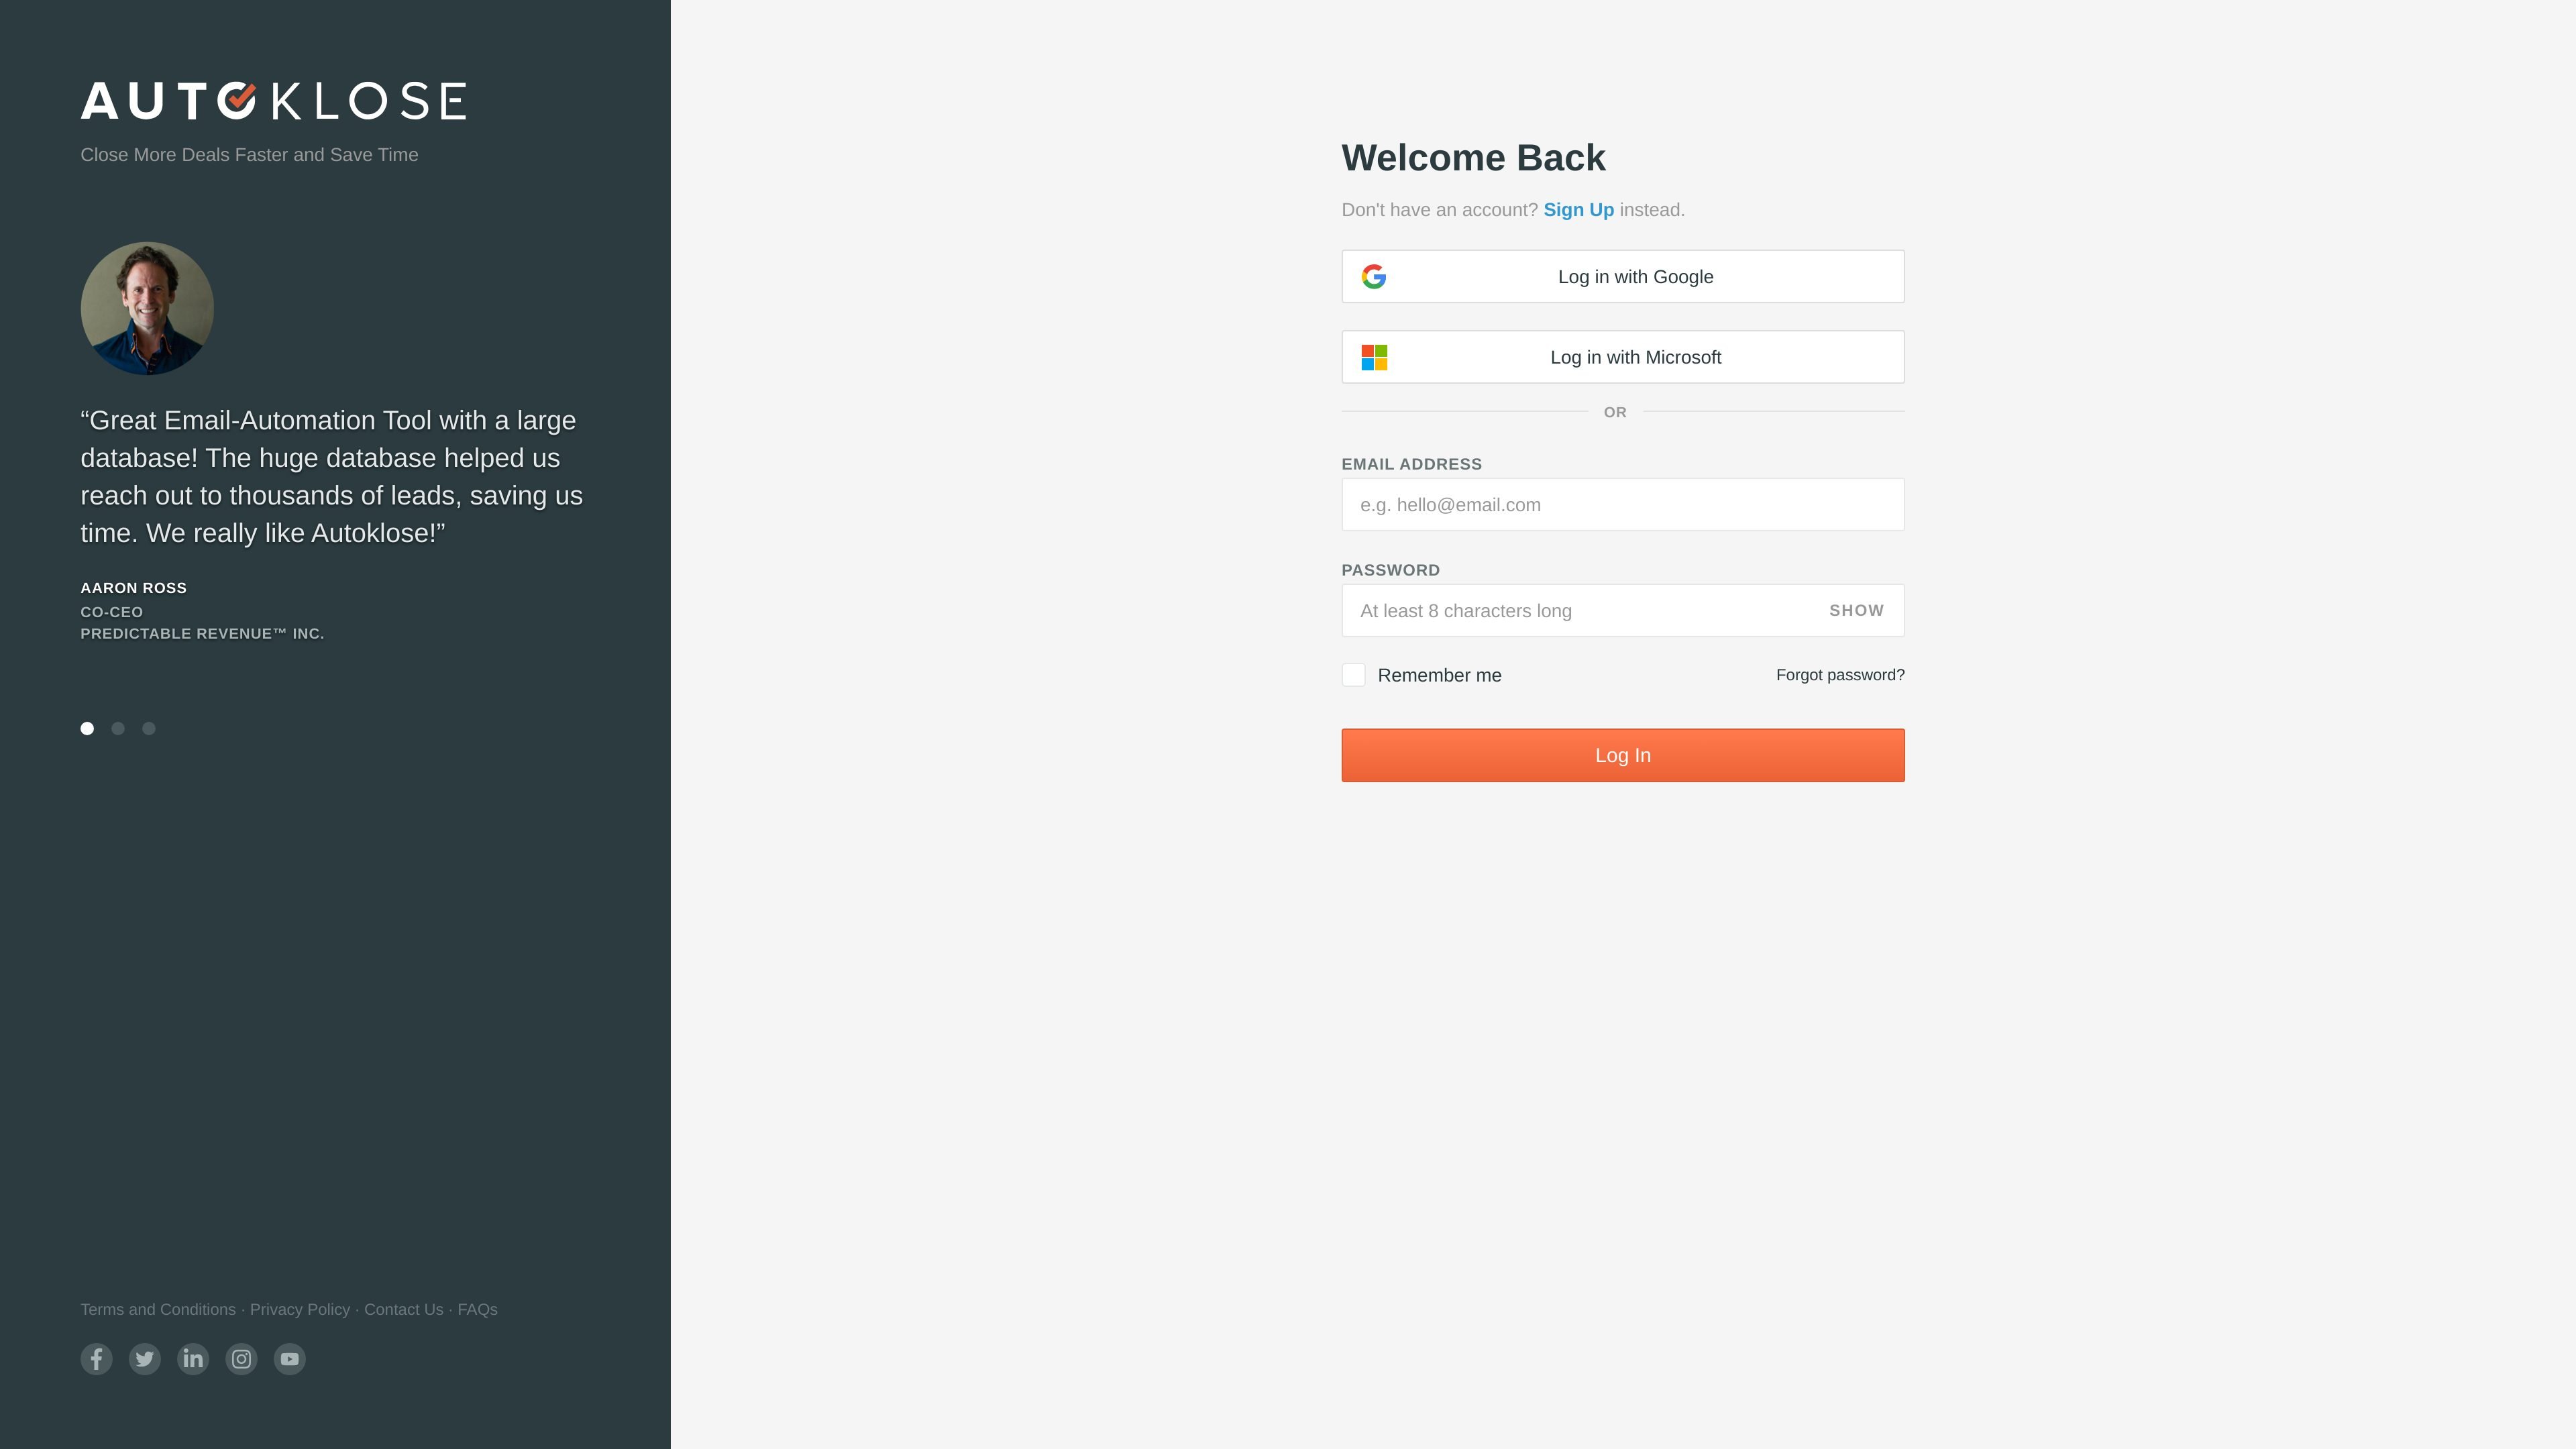Toggle password visibility with SHOW
Image resolution: width=2576 pixels, height=1449 pixels.
pos(1856,610)
